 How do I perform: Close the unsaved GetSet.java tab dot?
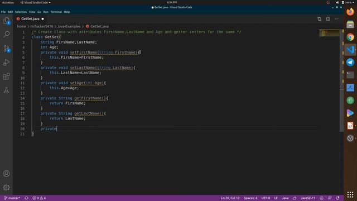coord(42,19)
